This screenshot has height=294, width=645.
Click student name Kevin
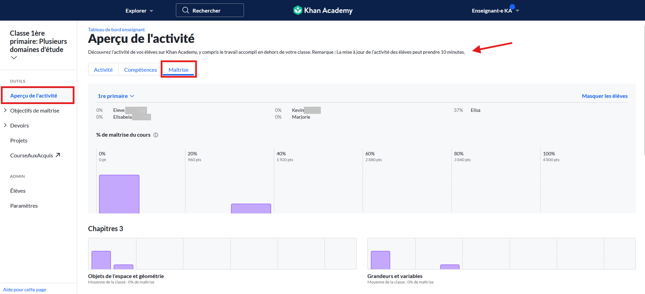298,110
